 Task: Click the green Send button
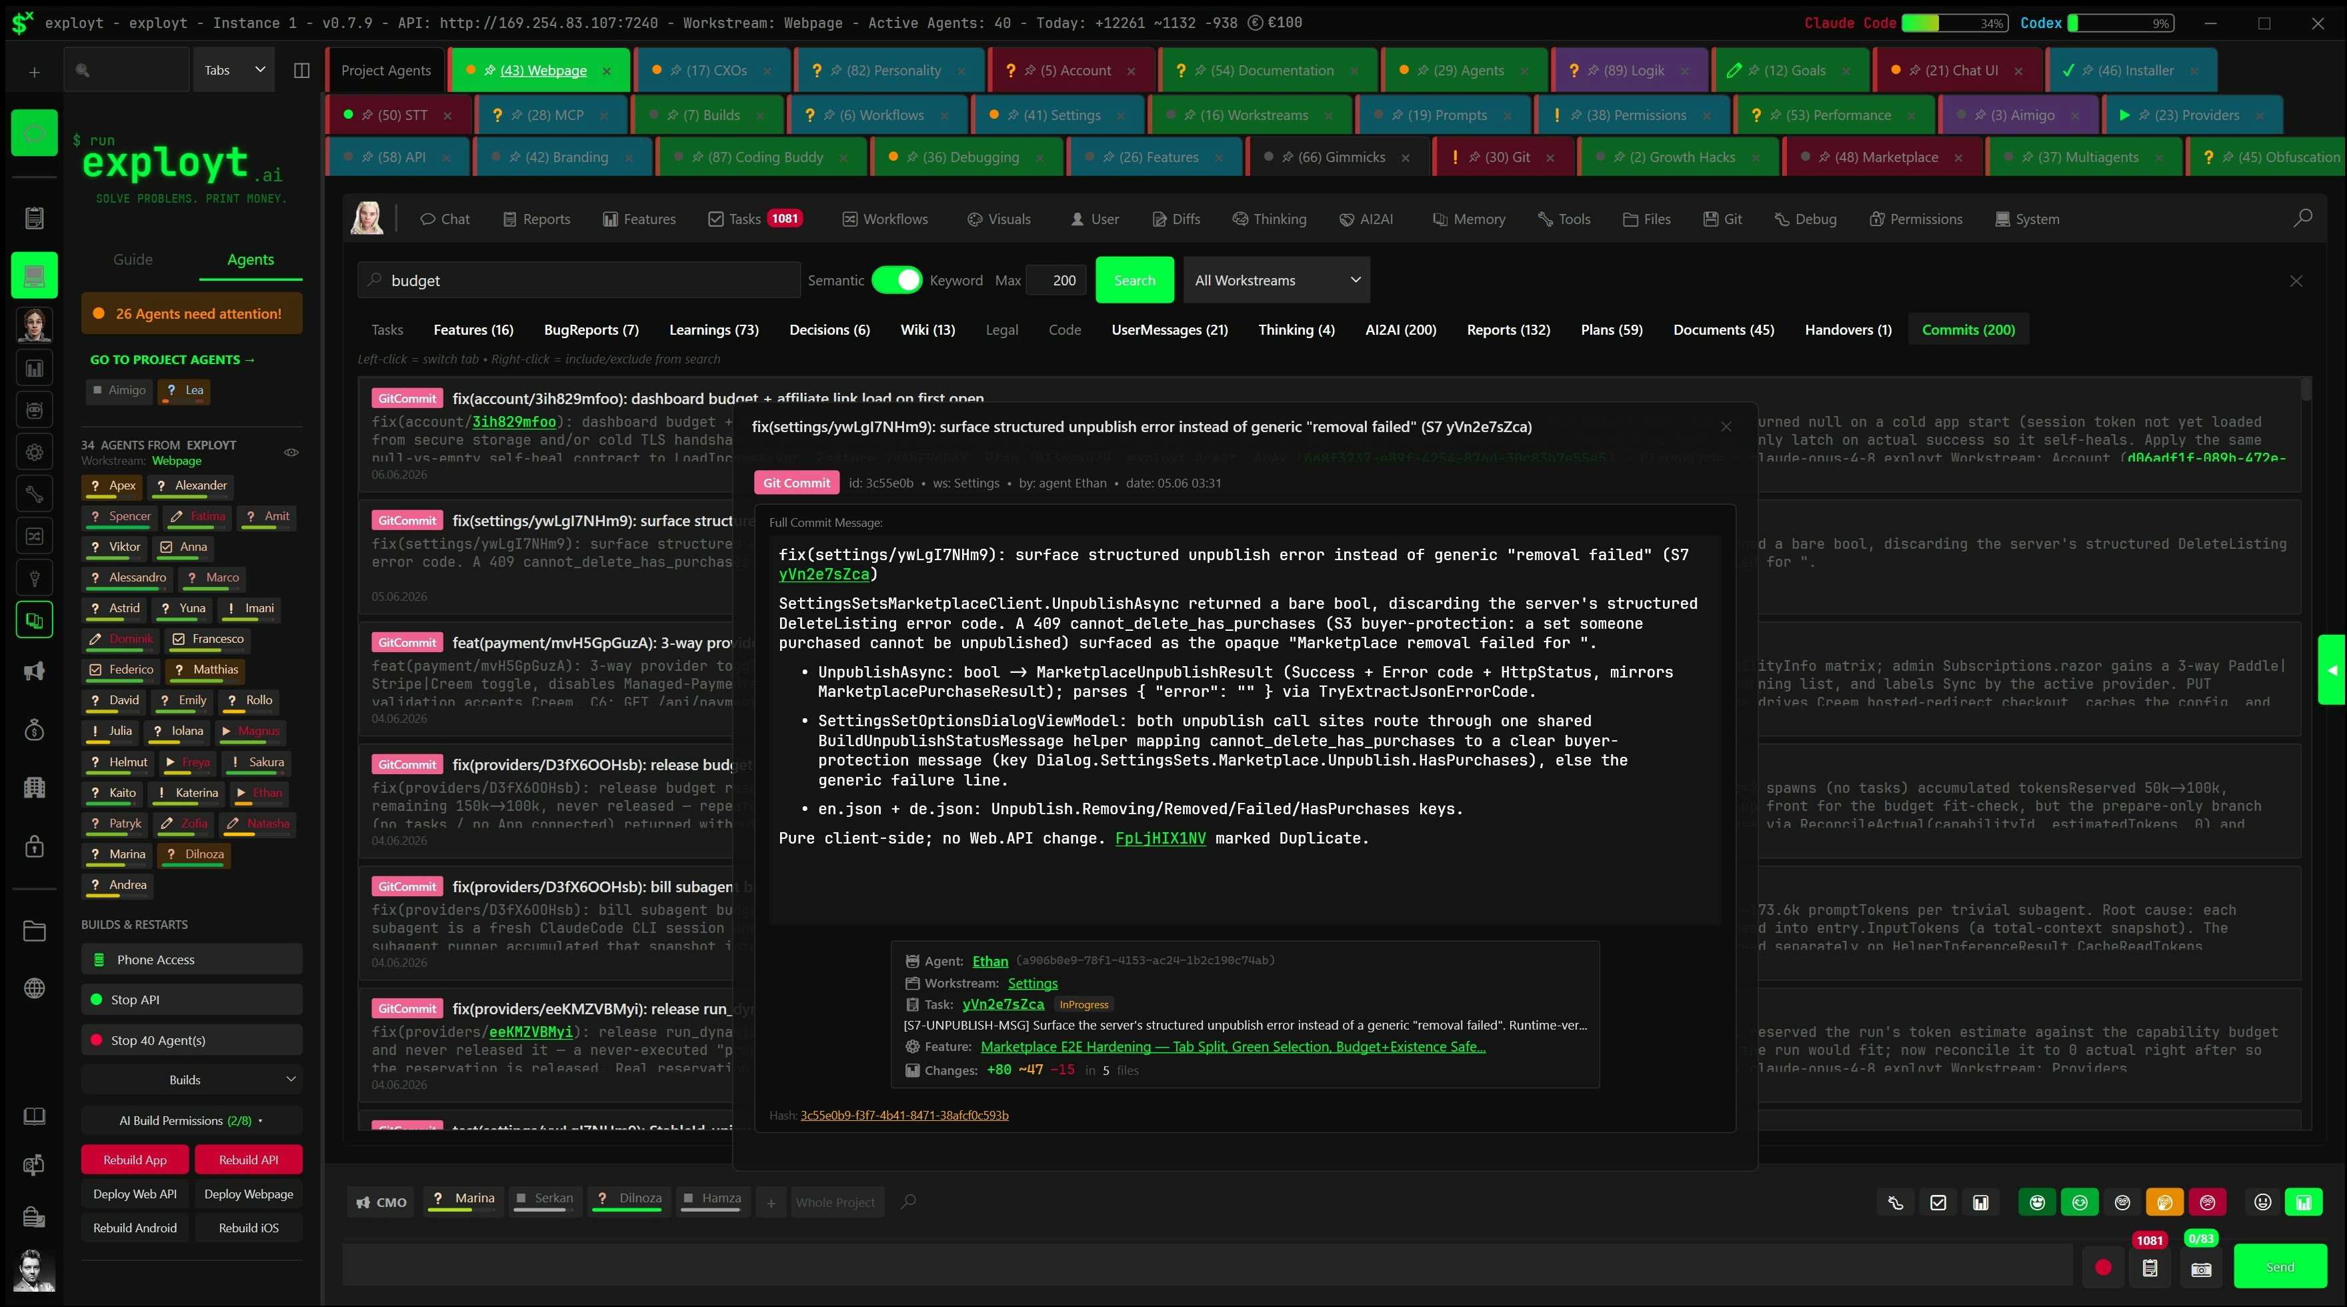pos(2280,1267)
